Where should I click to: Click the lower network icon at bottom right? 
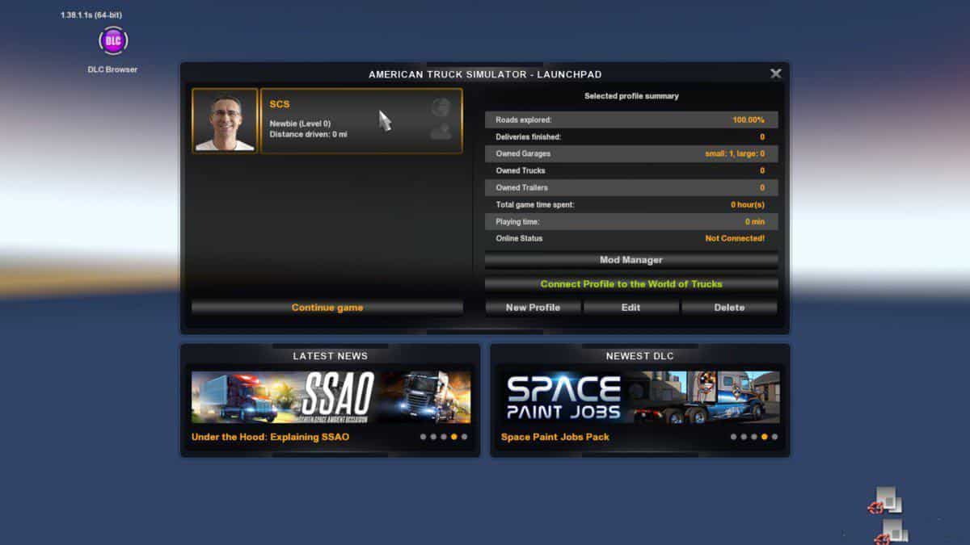point(892,531)
